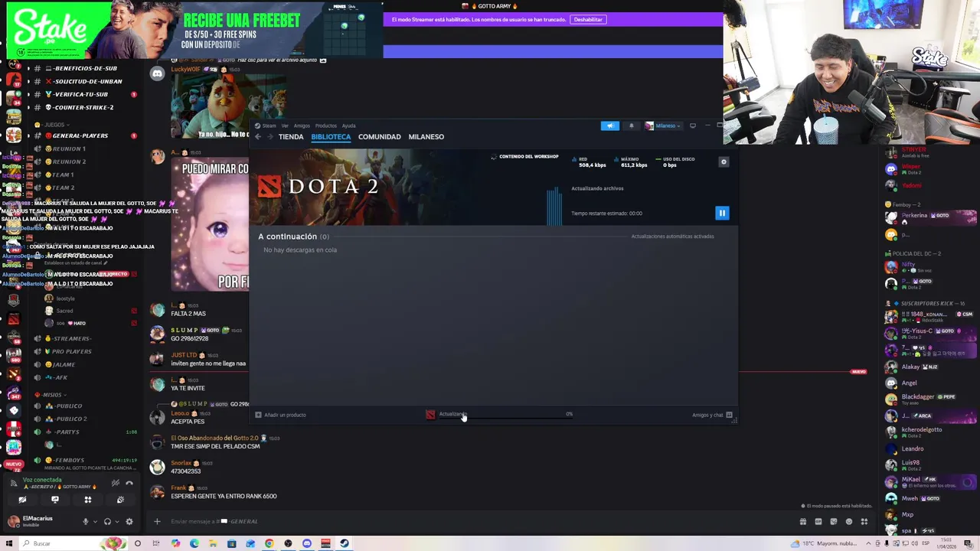This screenshot has width=980, height=551.
Task: Open the TIENDA tab in Steam
Action: pyautogui.click(x=291, y=137)
